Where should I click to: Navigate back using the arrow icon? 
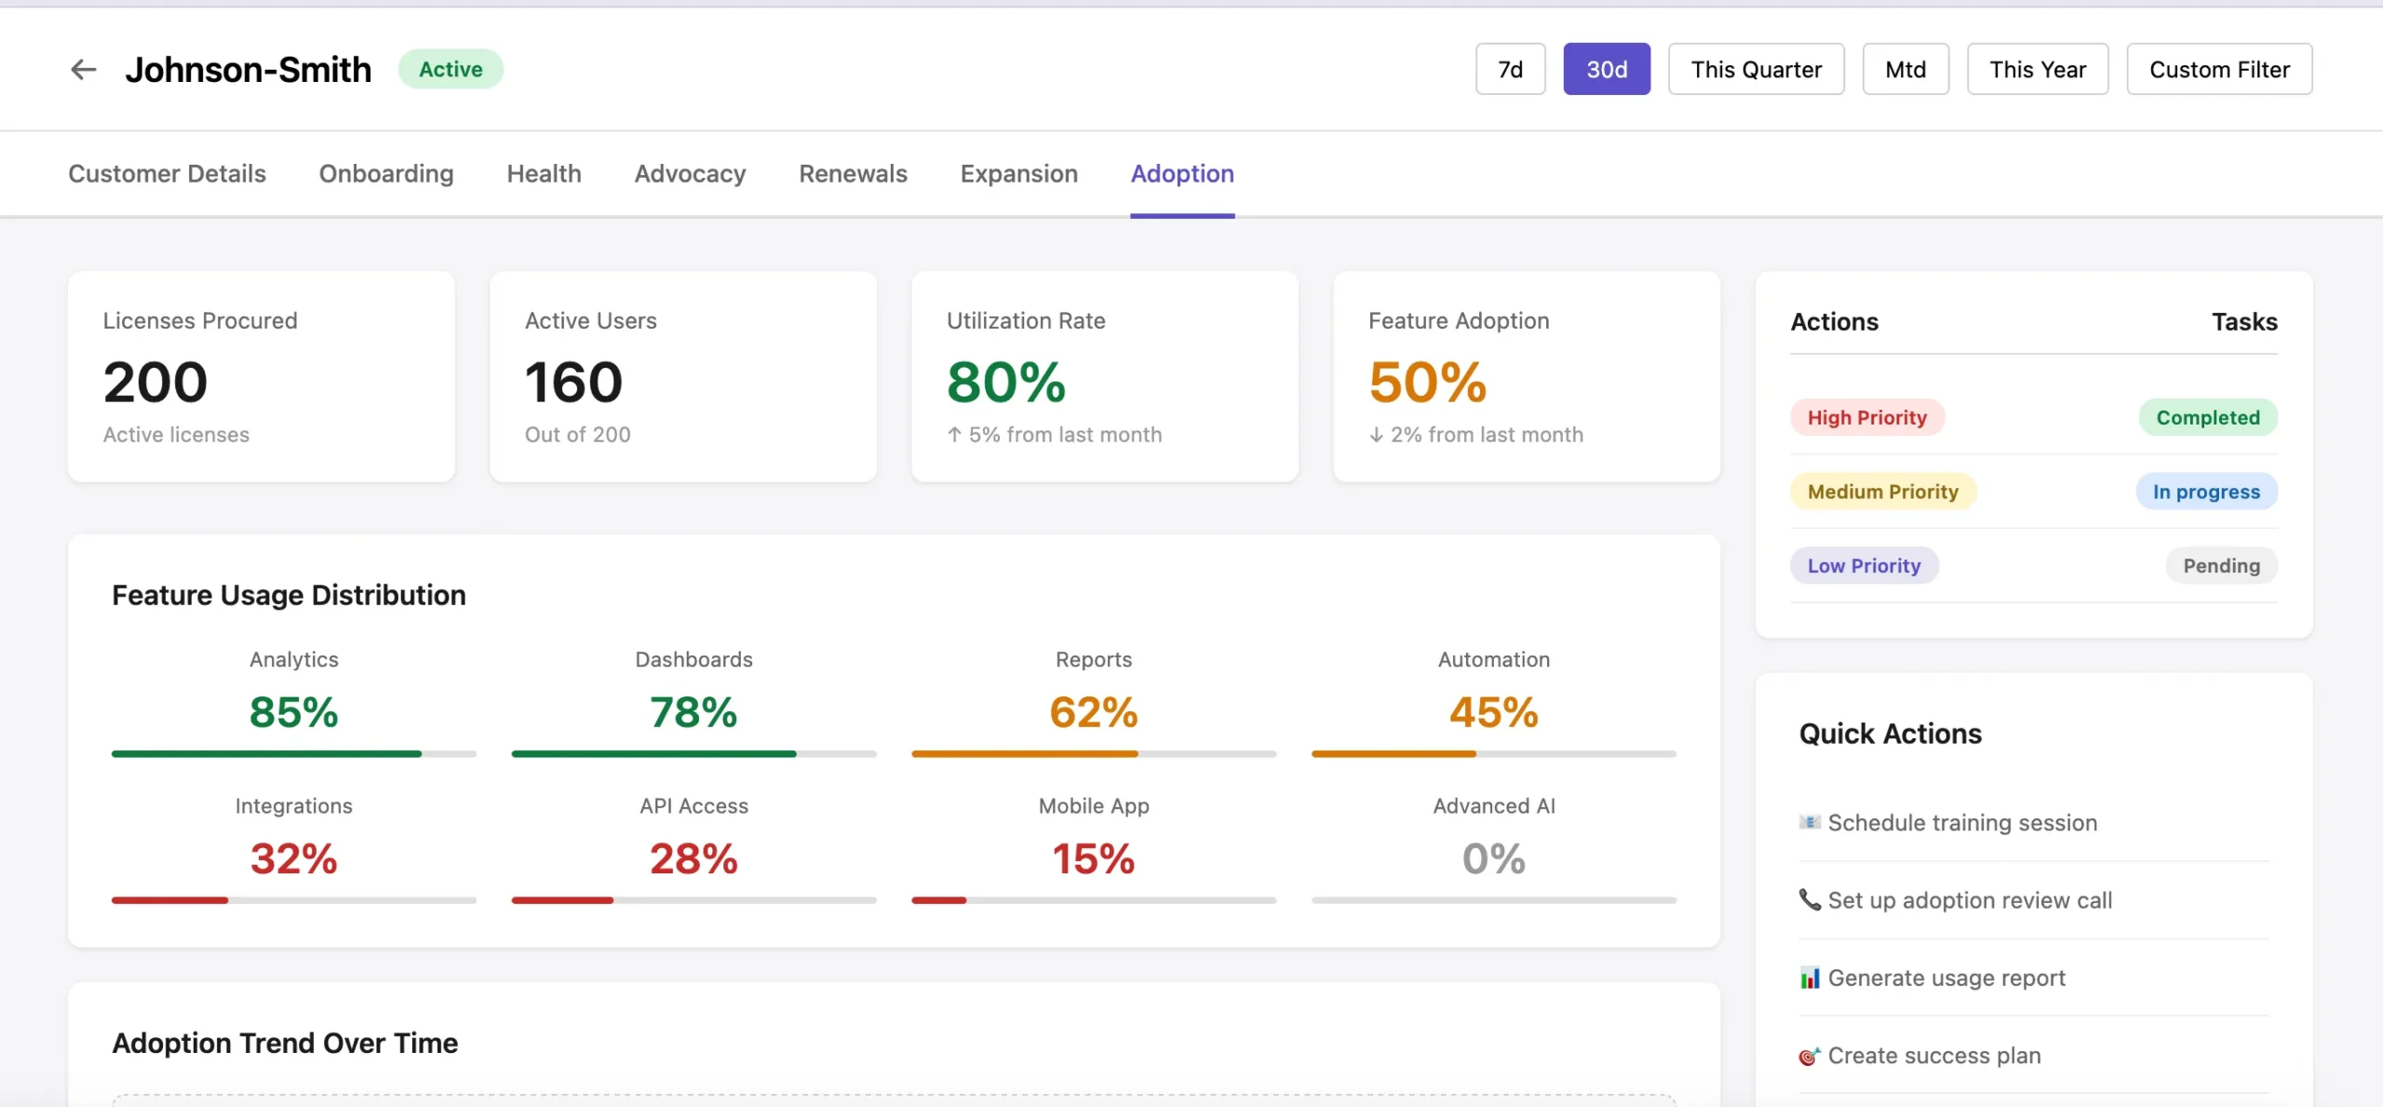[83, 69]
